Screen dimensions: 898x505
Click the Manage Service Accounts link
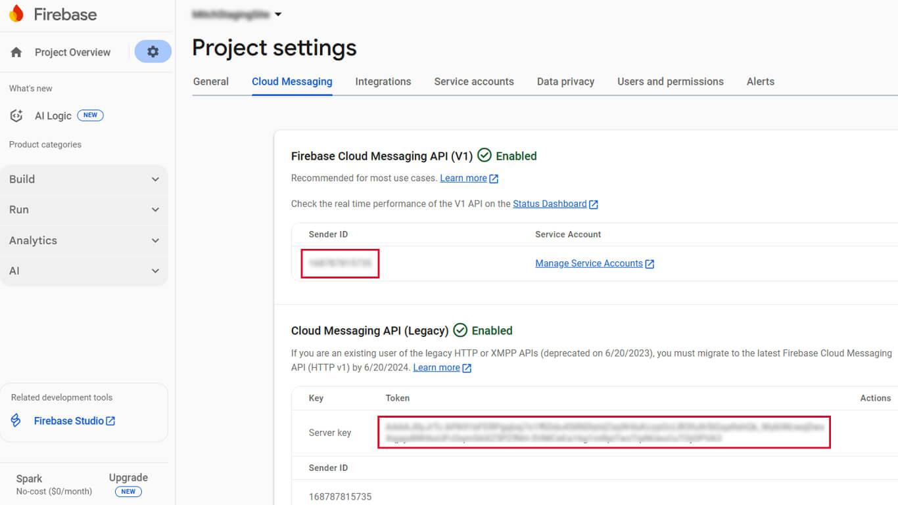click(588, 263)
